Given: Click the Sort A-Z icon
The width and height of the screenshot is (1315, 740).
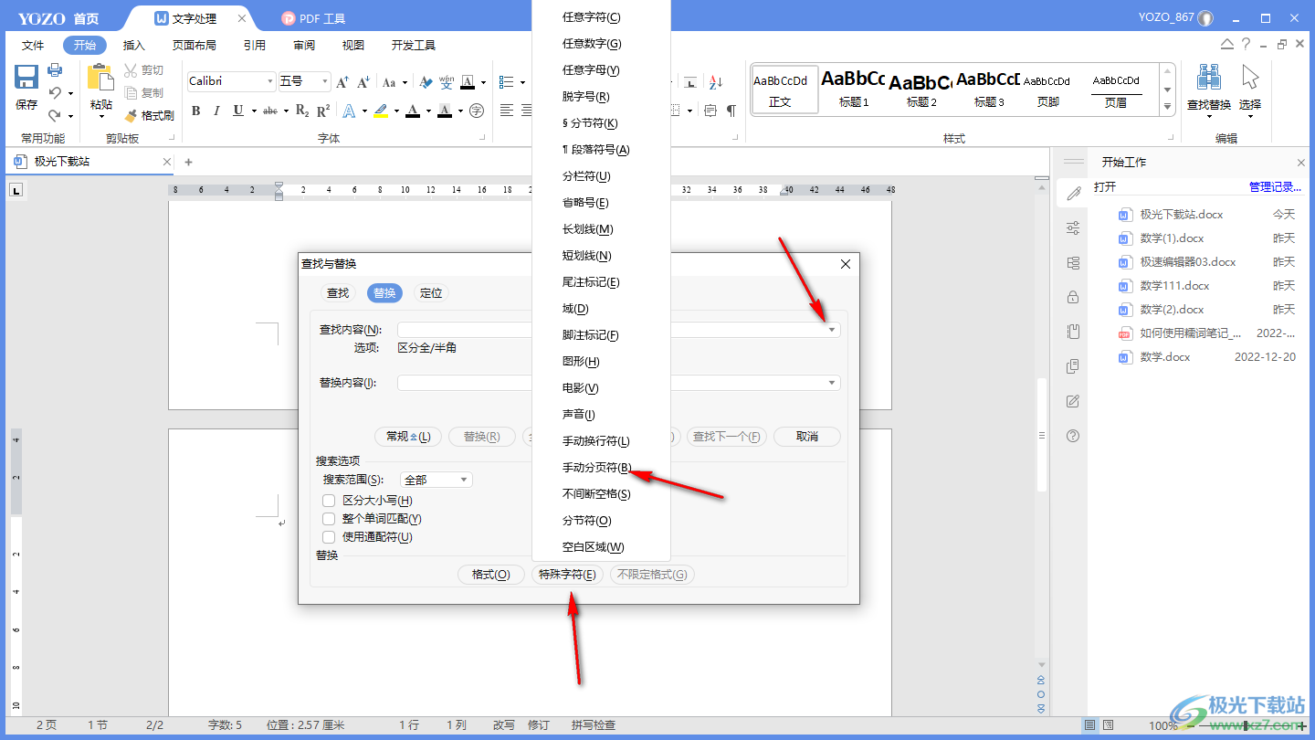Looking at the screenshot, I should pyautogui.click(x=716, y=82).
